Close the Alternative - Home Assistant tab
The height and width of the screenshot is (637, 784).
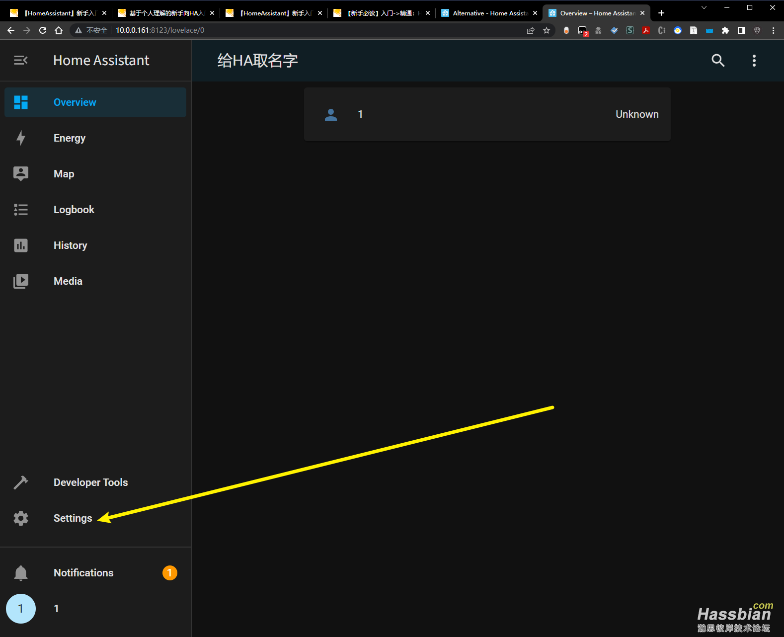[x=535, y=13]
